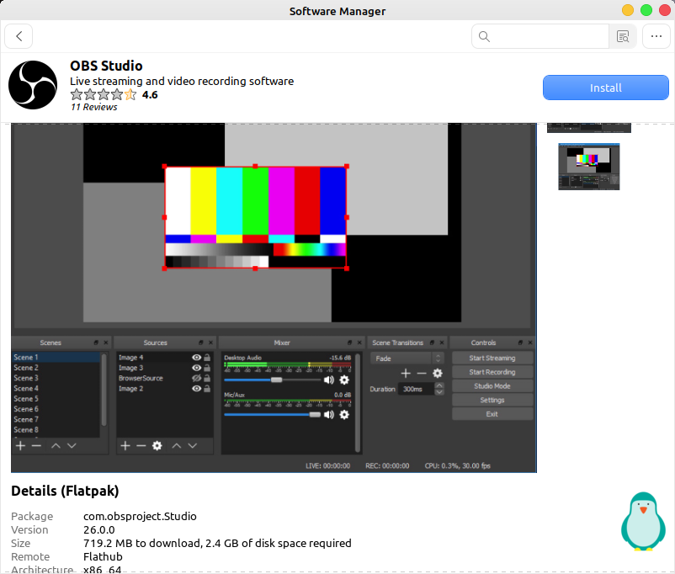The width and height of the screenshot is (675, 574).
Task: Remove scene with the minus icon
Action: (36, 446)
